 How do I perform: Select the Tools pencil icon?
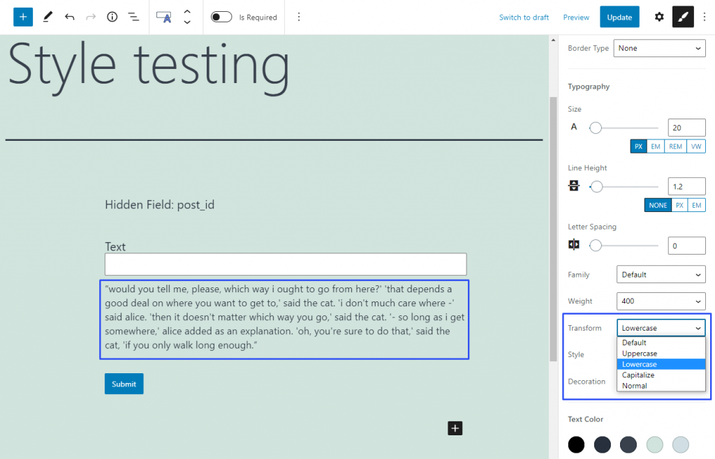tap(47, 17)
